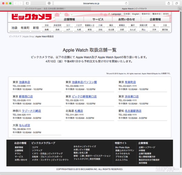Select 京都 in the store navigation

[122, 30]
